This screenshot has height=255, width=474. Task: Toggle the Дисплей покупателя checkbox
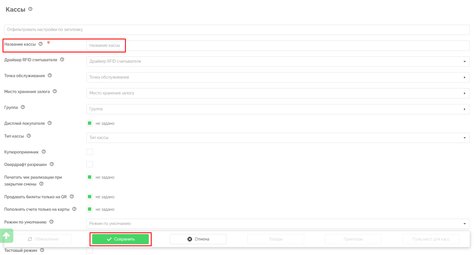pos(90,123)
